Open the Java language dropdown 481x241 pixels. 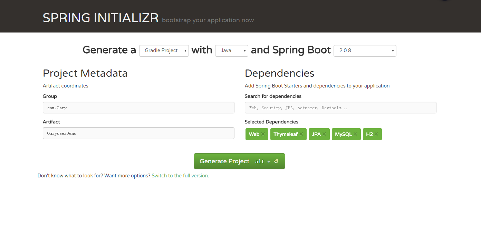[x=232, y=50]
